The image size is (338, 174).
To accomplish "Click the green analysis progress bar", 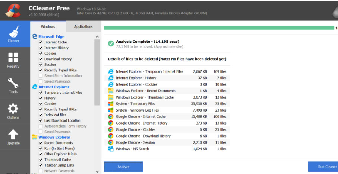I will [219, 28].
